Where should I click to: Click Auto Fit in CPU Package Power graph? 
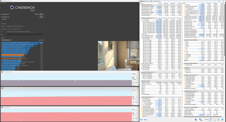coord(134,83)
